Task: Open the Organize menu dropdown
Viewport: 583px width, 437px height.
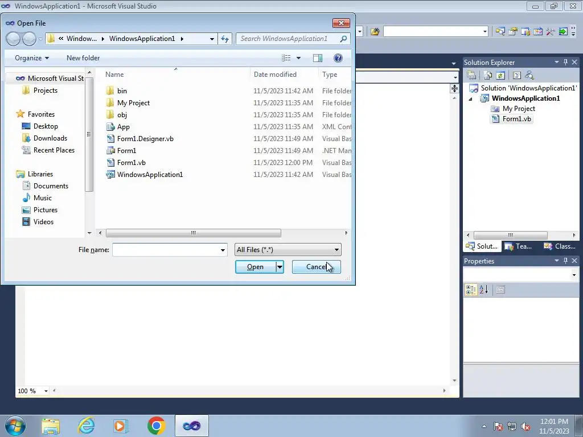Action: coord(32,58)
